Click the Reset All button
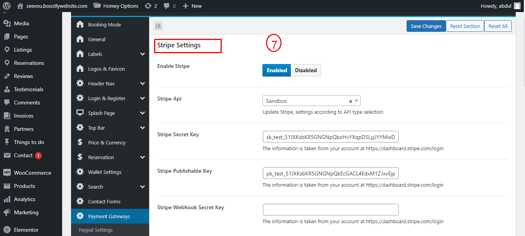 [x=498, y=26]
